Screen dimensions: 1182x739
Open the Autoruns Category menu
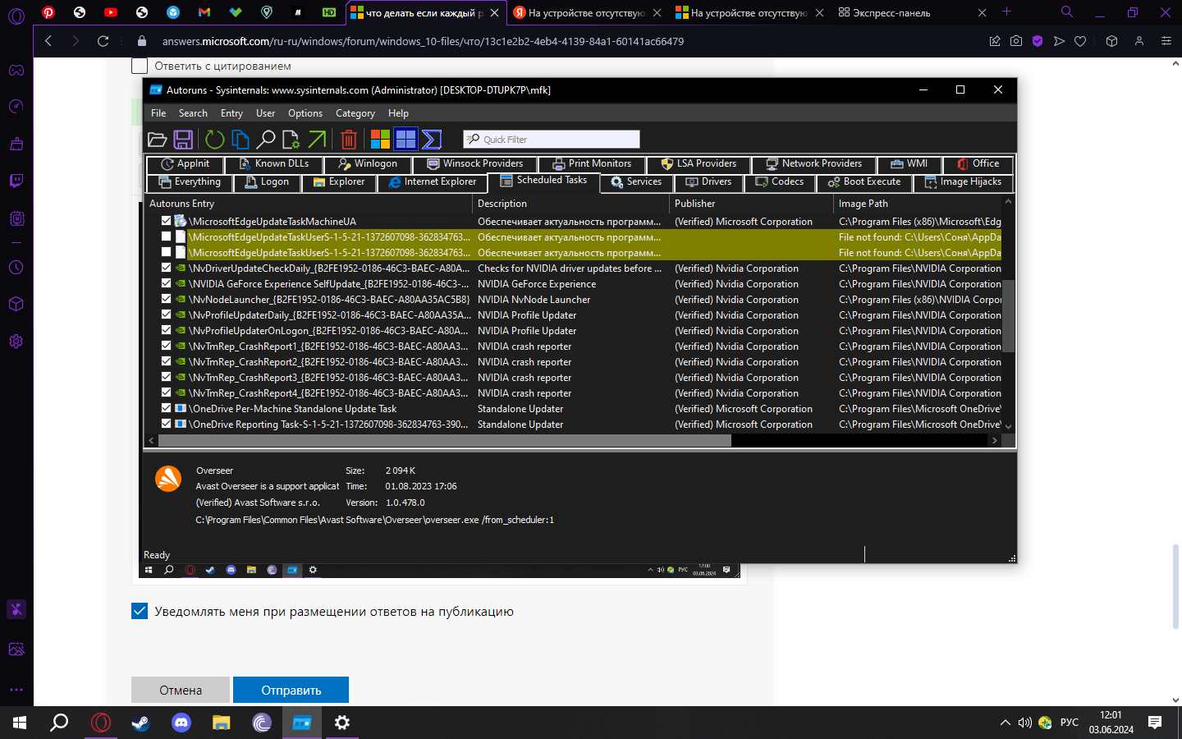pos(355,113)
